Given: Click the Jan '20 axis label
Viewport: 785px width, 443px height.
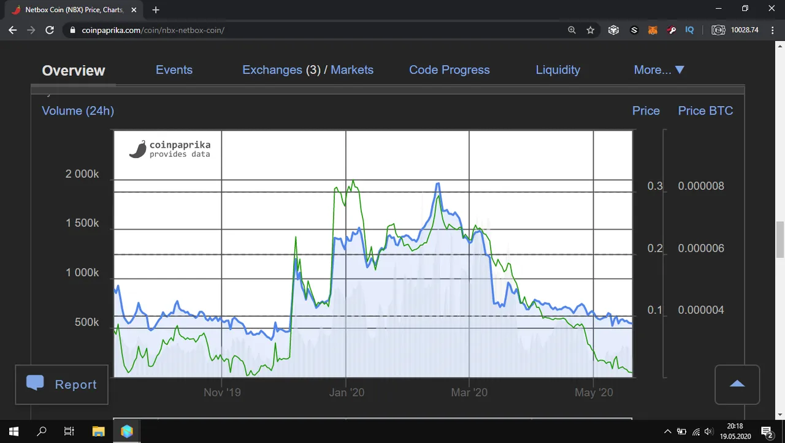Looking at the screenshot, I should [347, 393].
